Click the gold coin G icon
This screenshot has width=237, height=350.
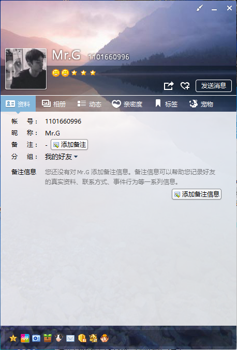tap(82, 339)
